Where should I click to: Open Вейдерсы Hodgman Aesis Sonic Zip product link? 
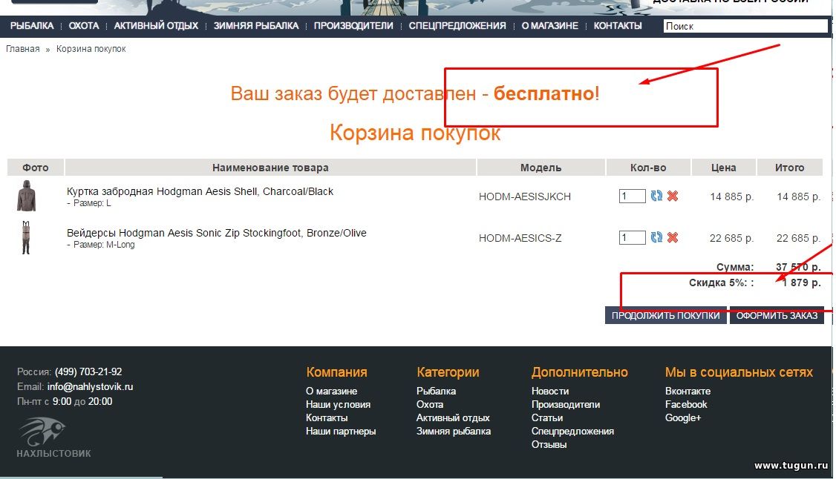coord(217,233)
